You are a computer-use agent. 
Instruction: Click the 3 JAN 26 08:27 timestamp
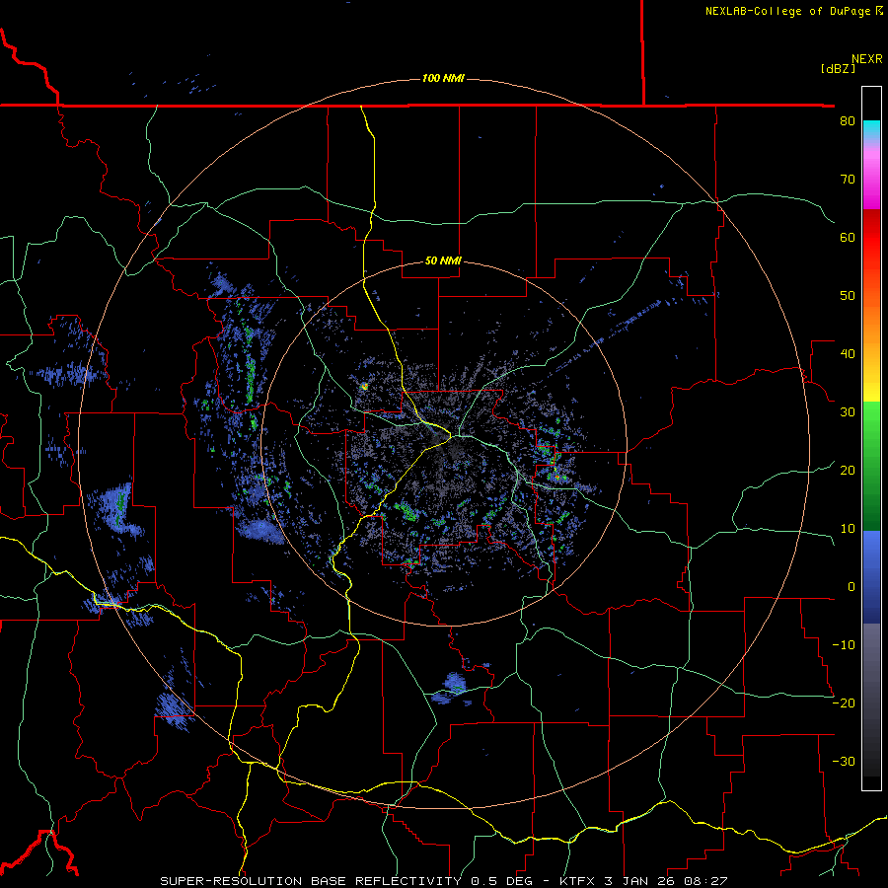click(667, 881)
